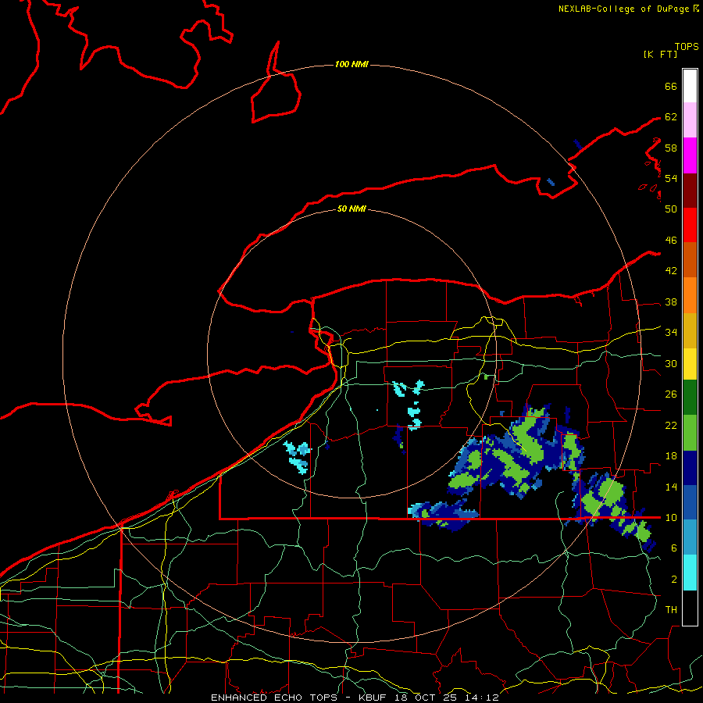Click the navy blue legend swatch
Image resolution: width=703 pixels, height=703 pixels.
[690, 468]
